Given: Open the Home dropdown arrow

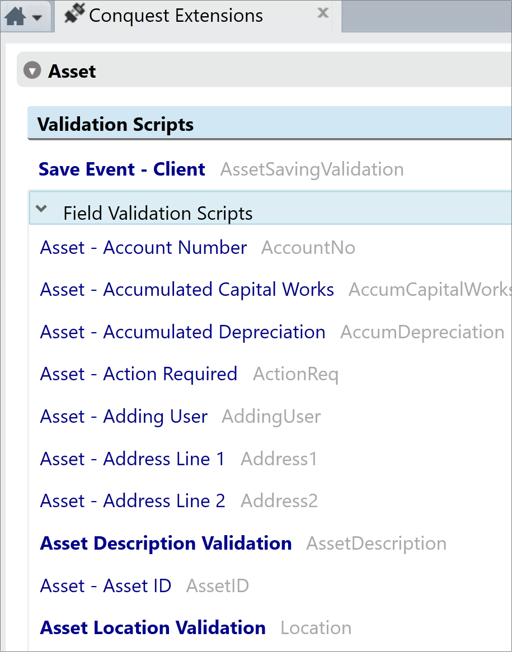Looking at the screenshot, I should click(x=37, y=18).
